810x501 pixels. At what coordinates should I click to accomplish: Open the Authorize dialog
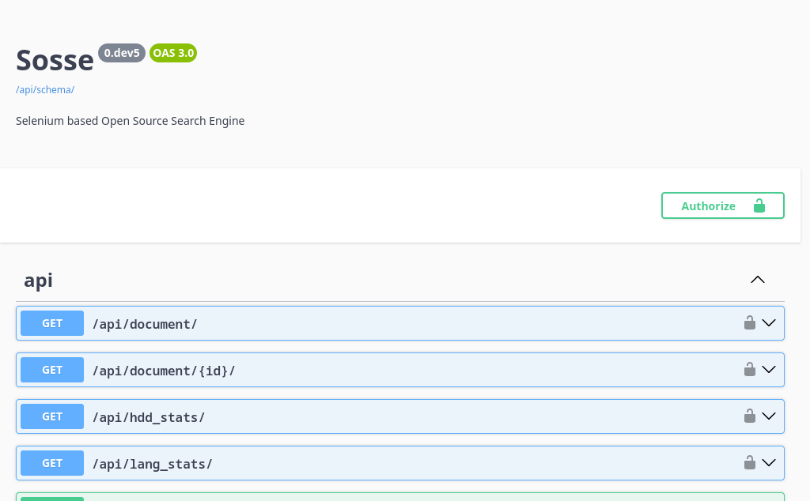click(723, 206)
